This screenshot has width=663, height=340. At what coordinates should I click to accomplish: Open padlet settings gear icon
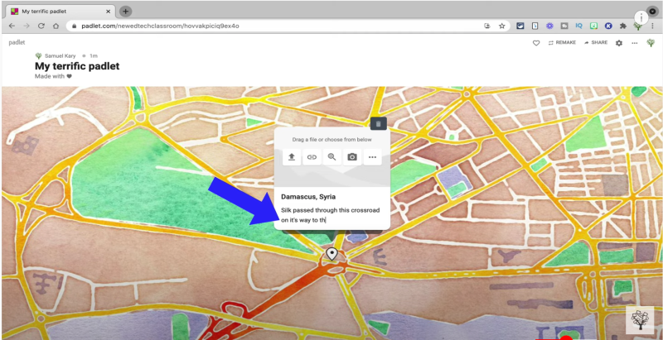click(619, 42)
